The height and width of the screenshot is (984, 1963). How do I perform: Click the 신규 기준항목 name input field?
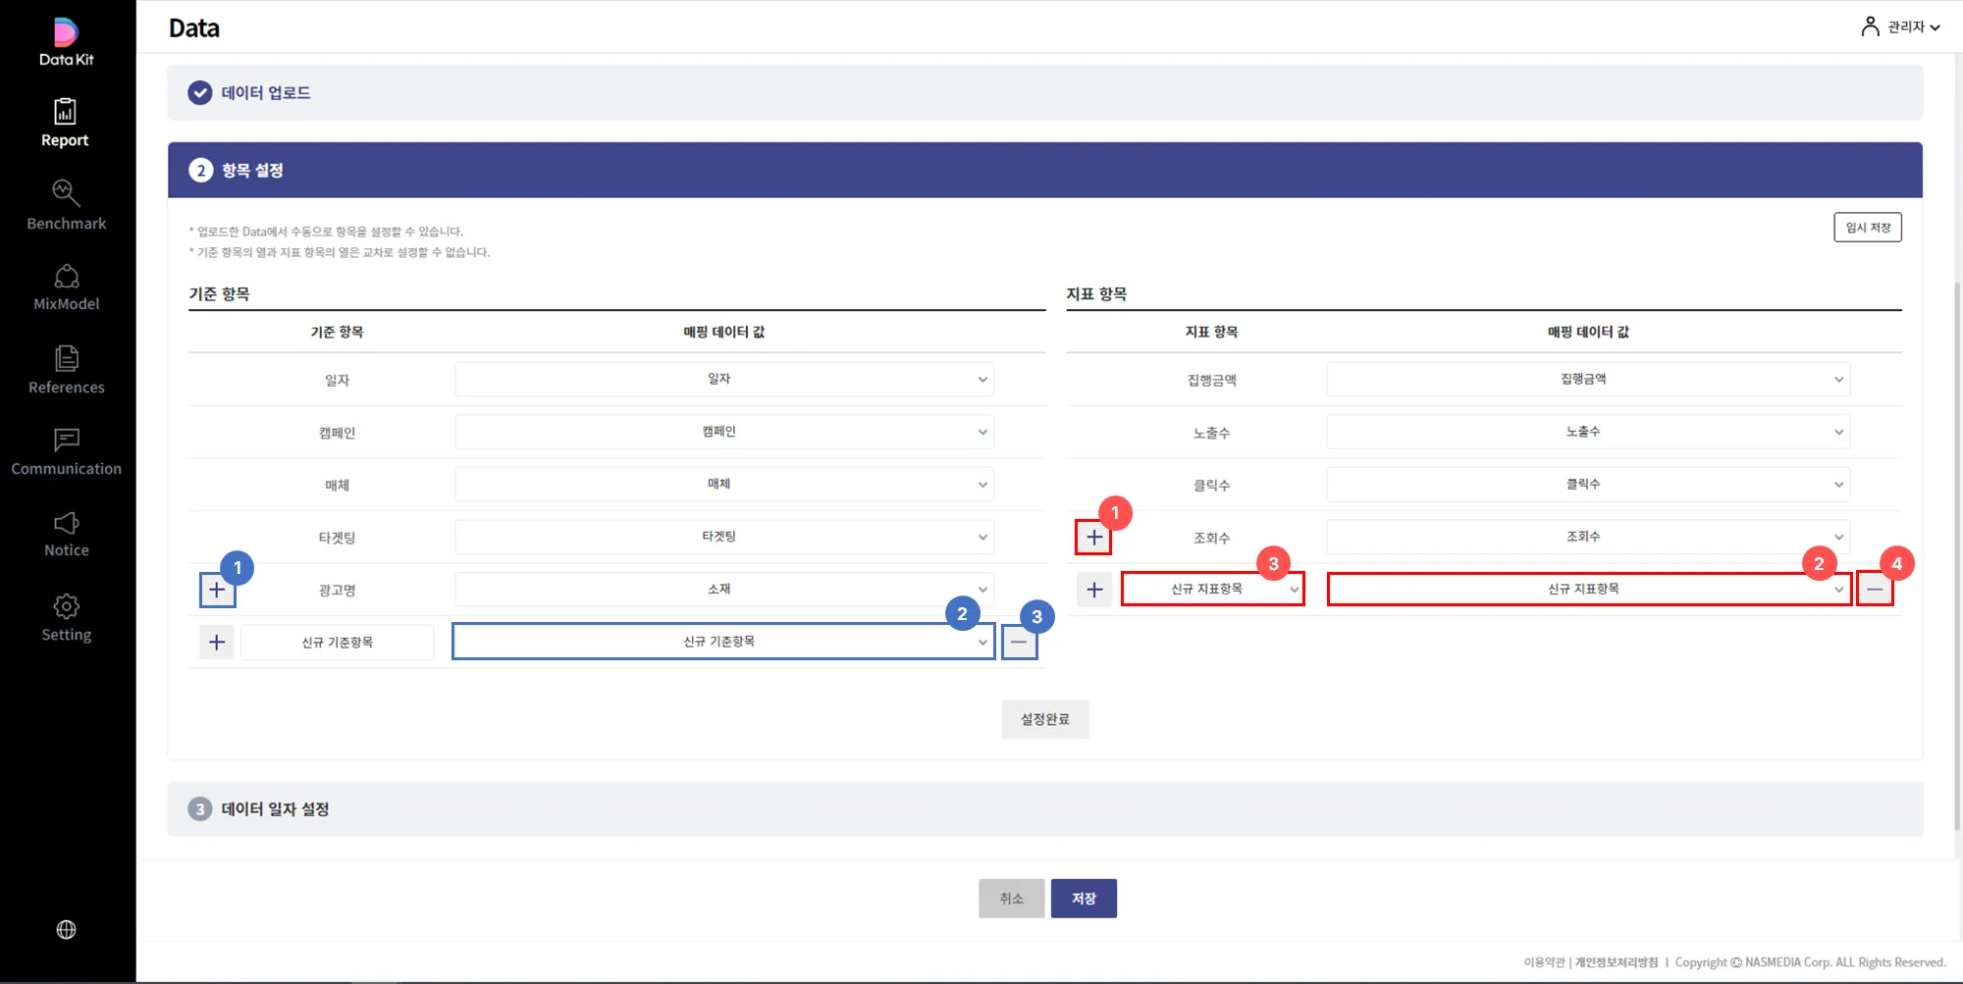[x=338, y=643]
